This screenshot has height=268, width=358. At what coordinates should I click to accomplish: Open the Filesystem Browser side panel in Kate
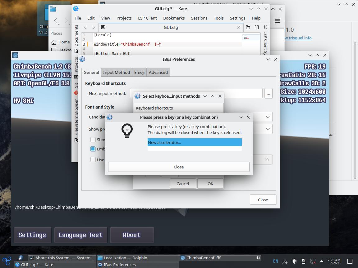76,121
